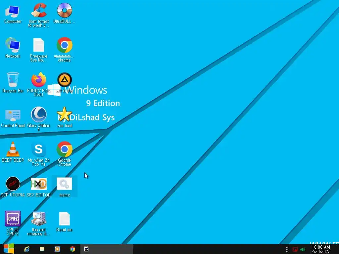Open the 'dont forget to wash y...' CCleaner icon
The width and height of the screenshot is (339, 254).
tap(39, 15)
